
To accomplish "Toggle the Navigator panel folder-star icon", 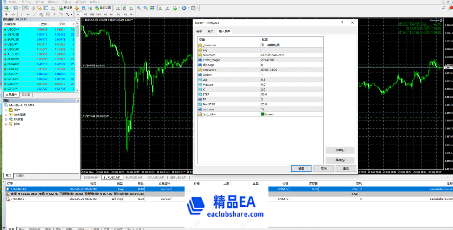I will pos(39,8).
